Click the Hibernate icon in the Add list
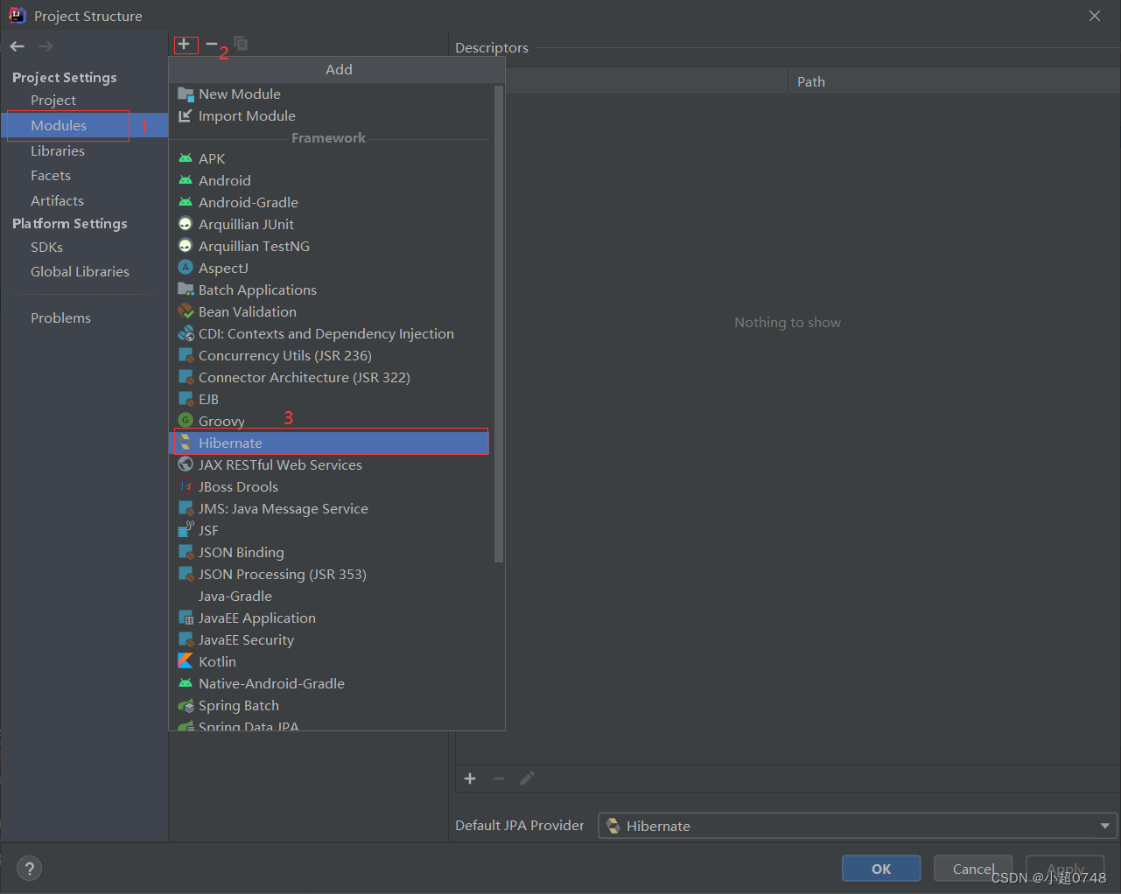 point(186,443)
